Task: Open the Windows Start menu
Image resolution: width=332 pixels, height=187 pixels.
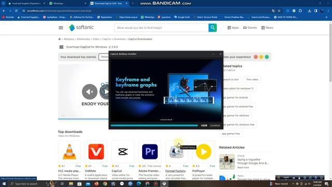Action: (x=4, y=183)
